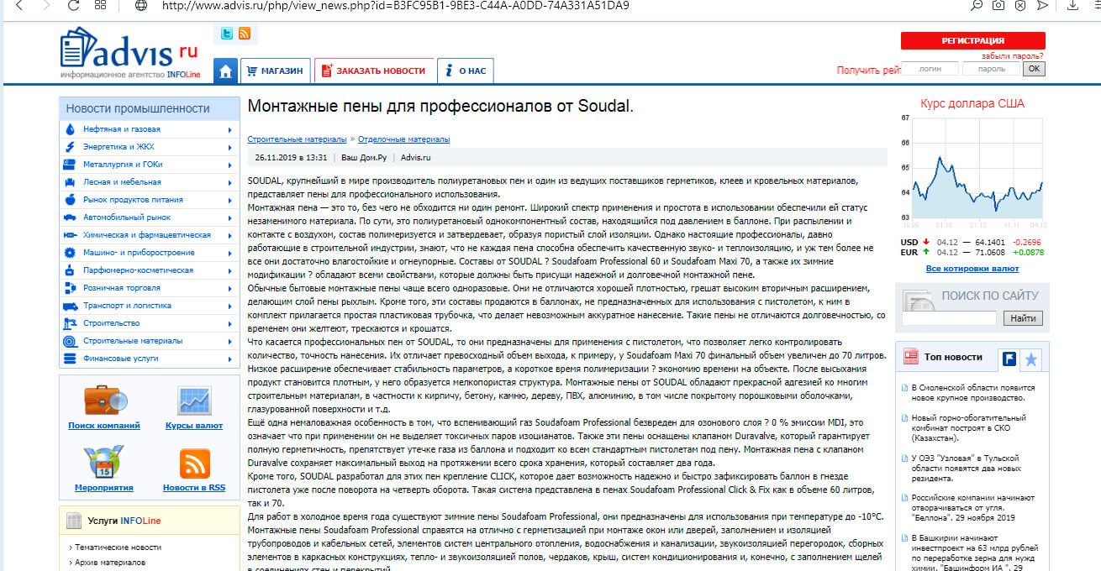Viewport: 1101px width, 571px height.
Task: Open the 'Мероприятия' calendar globe icon
Action: pyautogui.click(x=104, y=464)
